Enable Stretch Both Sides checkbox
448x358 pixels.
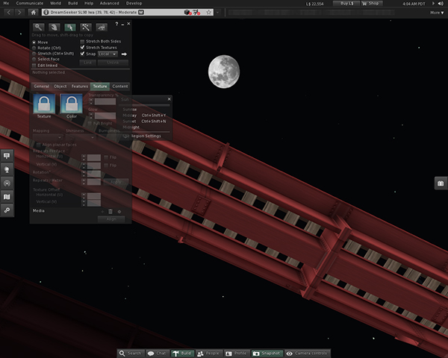click(82, 42)
